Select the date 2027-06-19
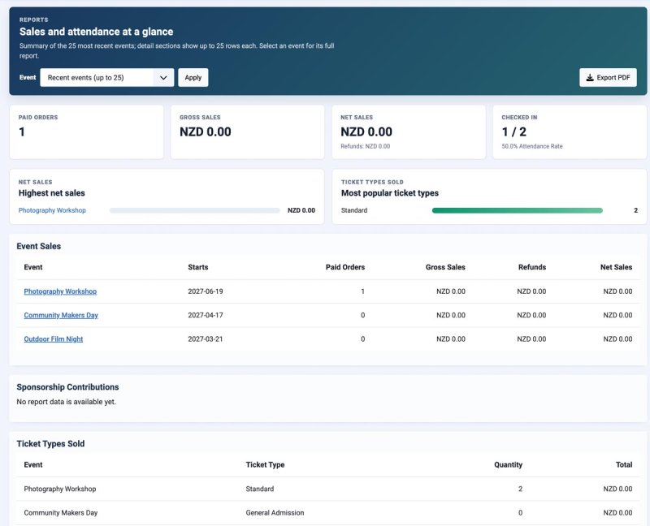This screenshot has width=650, height=526. (x=206, y=291)
